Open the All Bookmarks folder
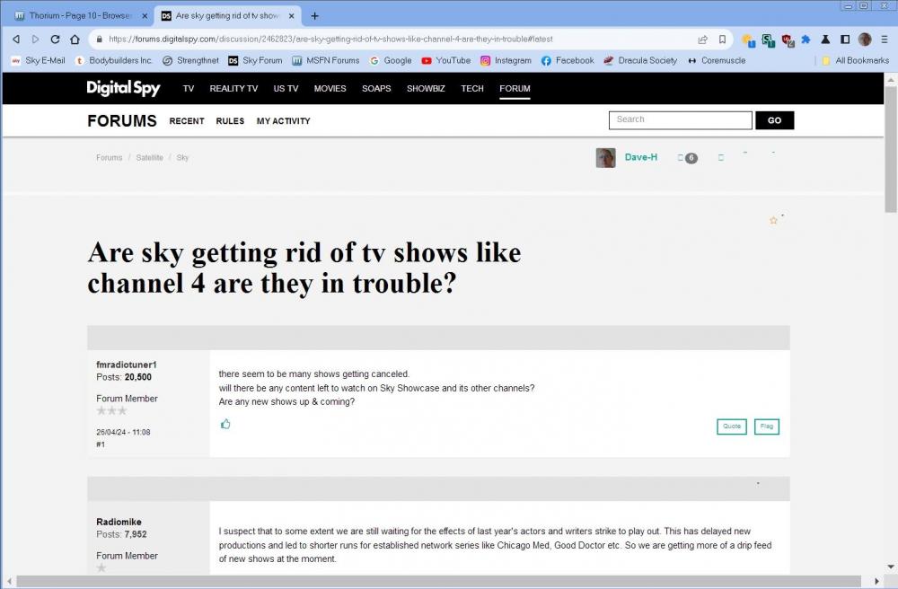898x589 pixels. 854,60
